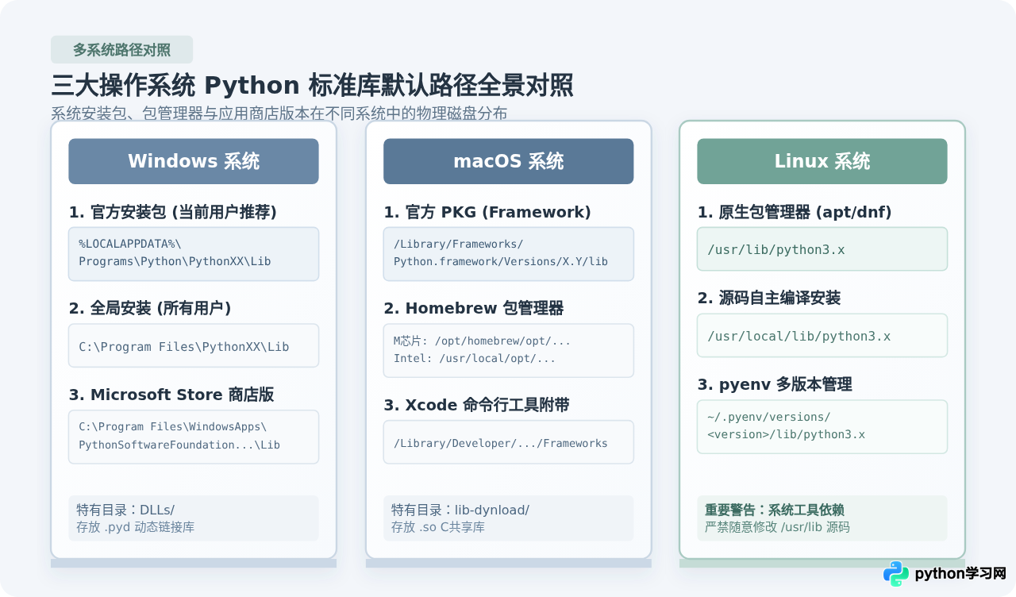Click the ~/.pyenv/versions path box

(x=822, y=426)
